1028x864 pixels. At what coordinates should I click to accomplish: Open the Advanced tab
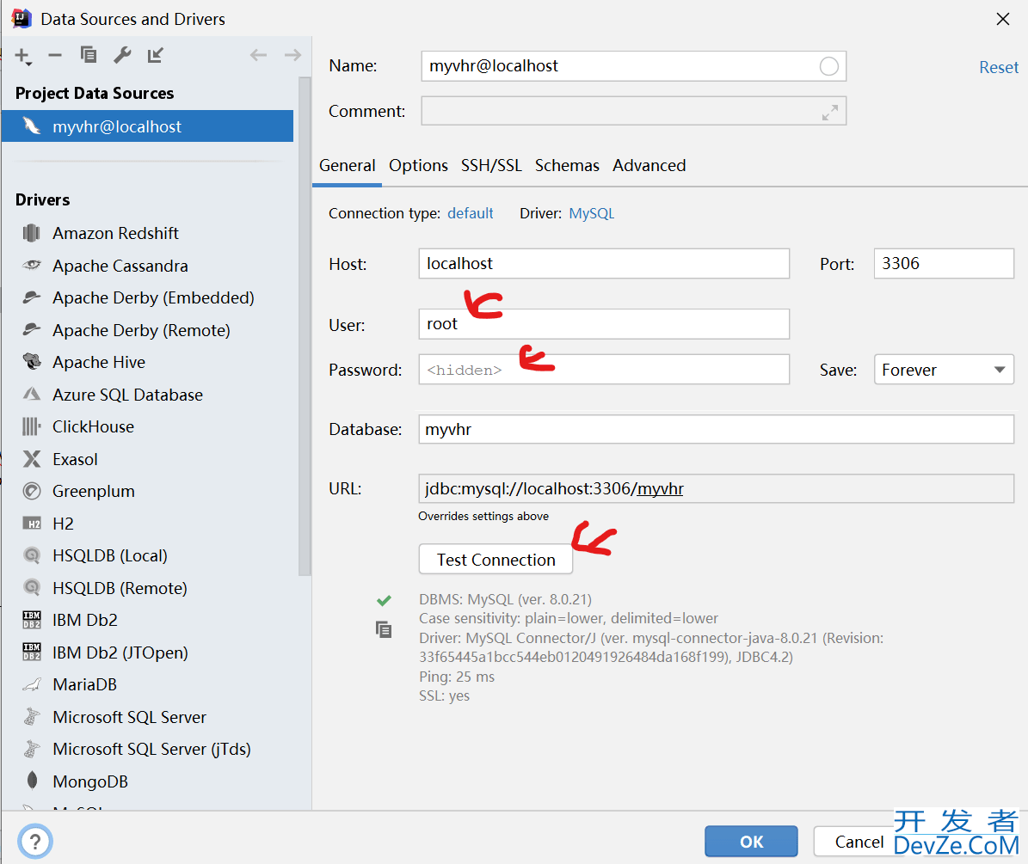(x=649, y=166)
